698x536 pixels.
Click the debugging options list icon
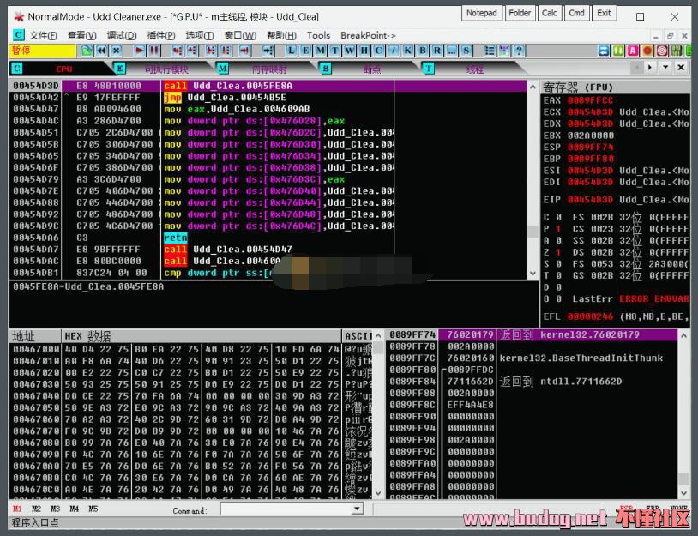[490, 51]
